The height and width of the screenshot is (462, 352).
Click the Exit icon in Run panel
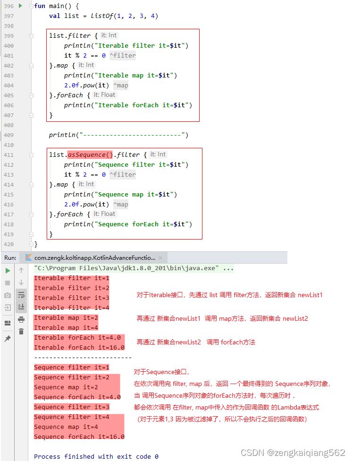[x=8, y=308]
